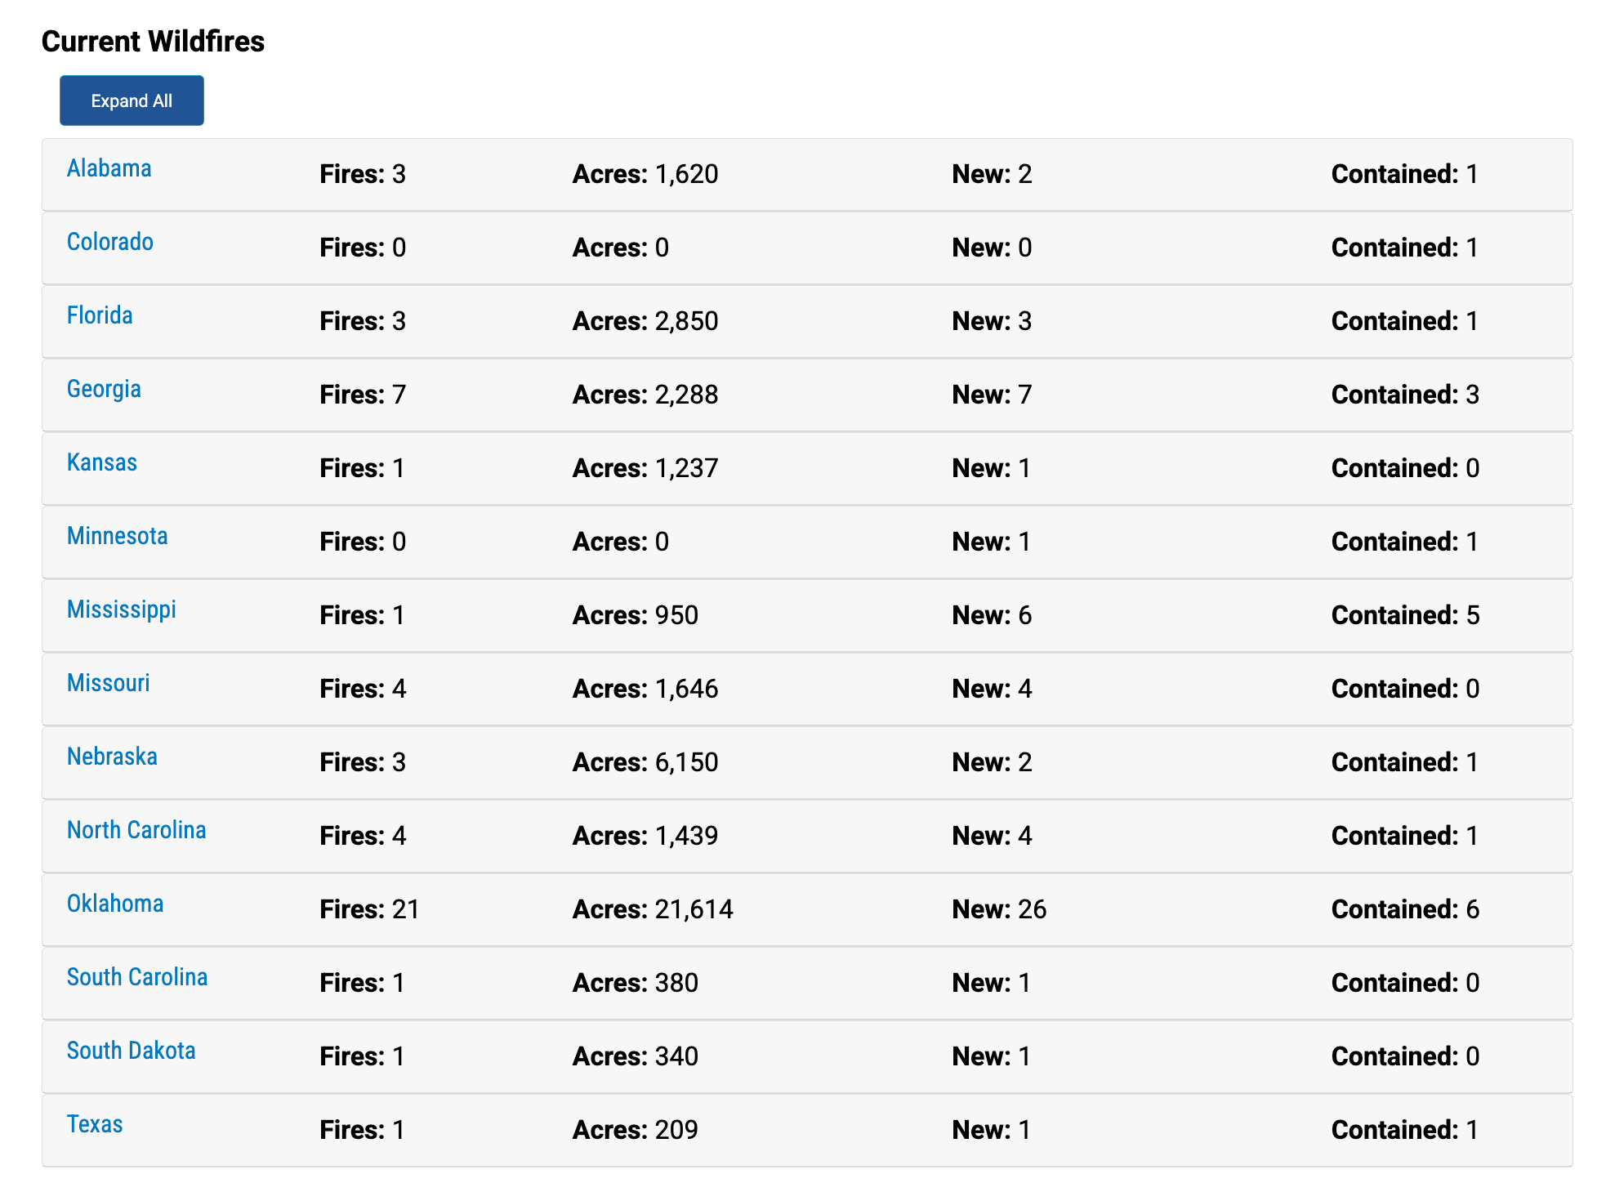The image size is (1606, 1183).
Task: Open the Colorado state link
Action: click(x=109, y=242)
